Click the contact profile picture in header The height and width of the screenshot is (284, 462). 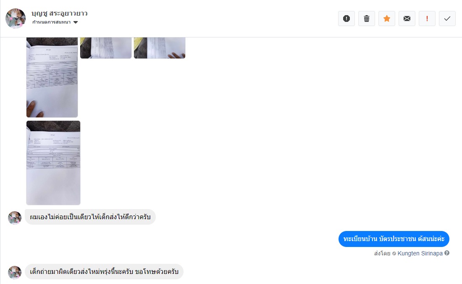[x=16, y=19]
